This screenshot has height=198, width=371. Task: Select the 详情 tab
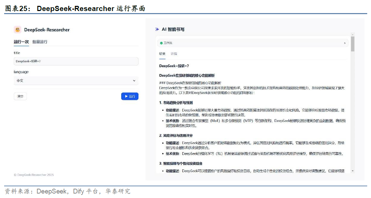pos(174,54)
